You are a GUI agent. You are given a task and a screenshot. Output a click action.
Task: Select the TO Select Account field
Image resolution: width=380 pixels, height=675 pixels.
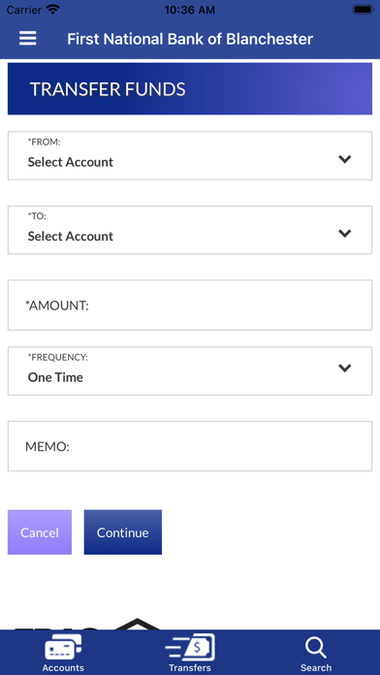point(190,230)
